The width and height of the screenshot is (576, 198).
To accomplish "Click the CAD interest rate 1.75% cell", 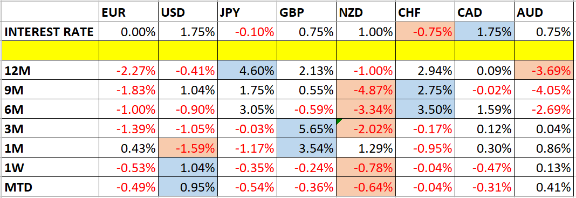I will pyautogui.click(x=484, y=32).
